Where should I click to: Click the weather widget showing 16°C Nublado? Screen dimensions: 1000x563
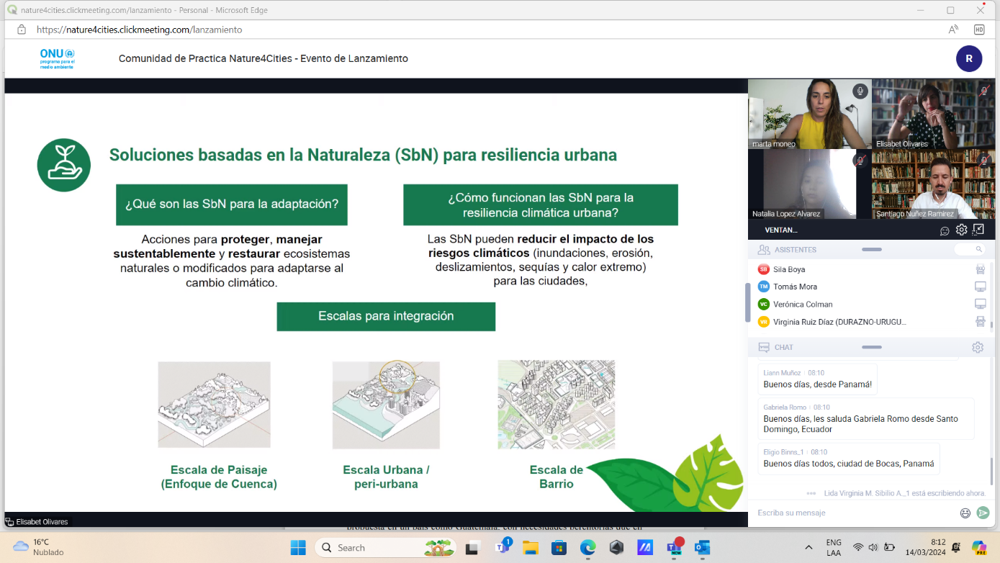tap(40, 547)
